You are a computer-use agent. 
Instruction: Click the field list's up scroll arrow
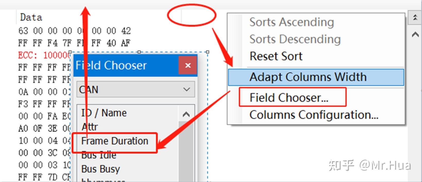pyautogui.click(x=186, y=114)
